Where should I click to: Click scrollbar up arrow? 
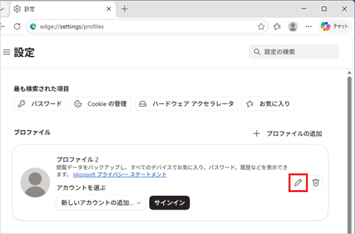[349, 73]
